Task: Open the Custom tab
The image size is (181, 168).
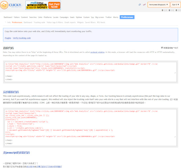Action: (87, 17)
